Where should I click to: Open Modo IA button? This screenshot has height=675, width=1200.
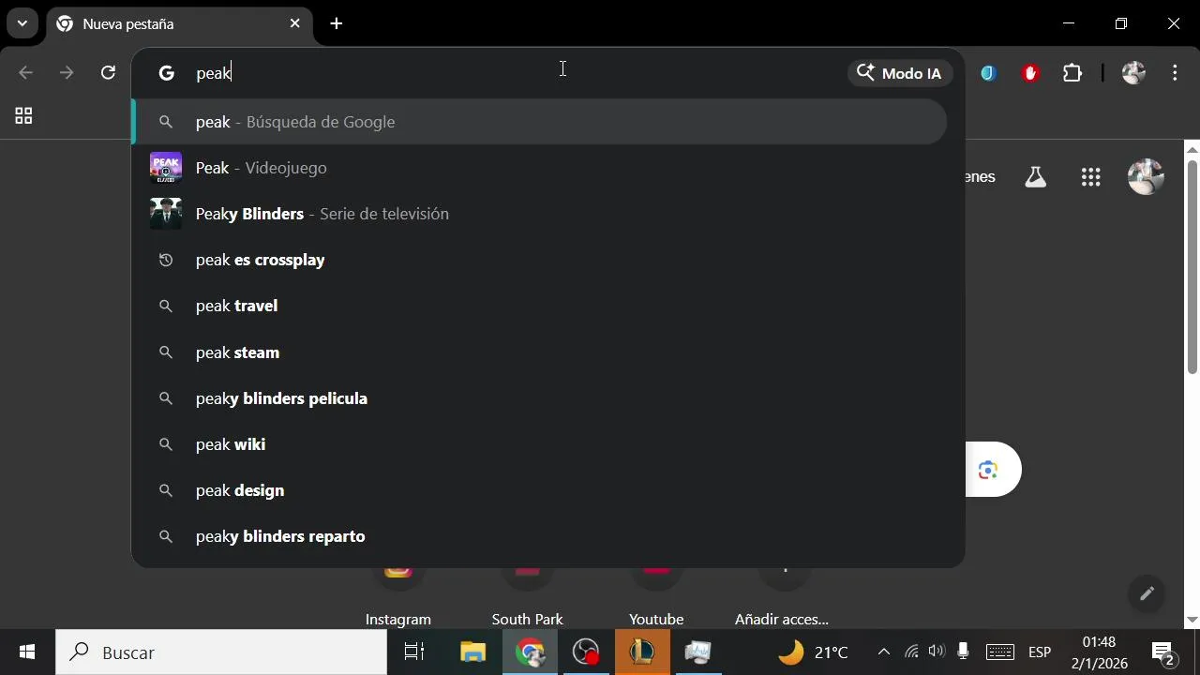[900, 73]
